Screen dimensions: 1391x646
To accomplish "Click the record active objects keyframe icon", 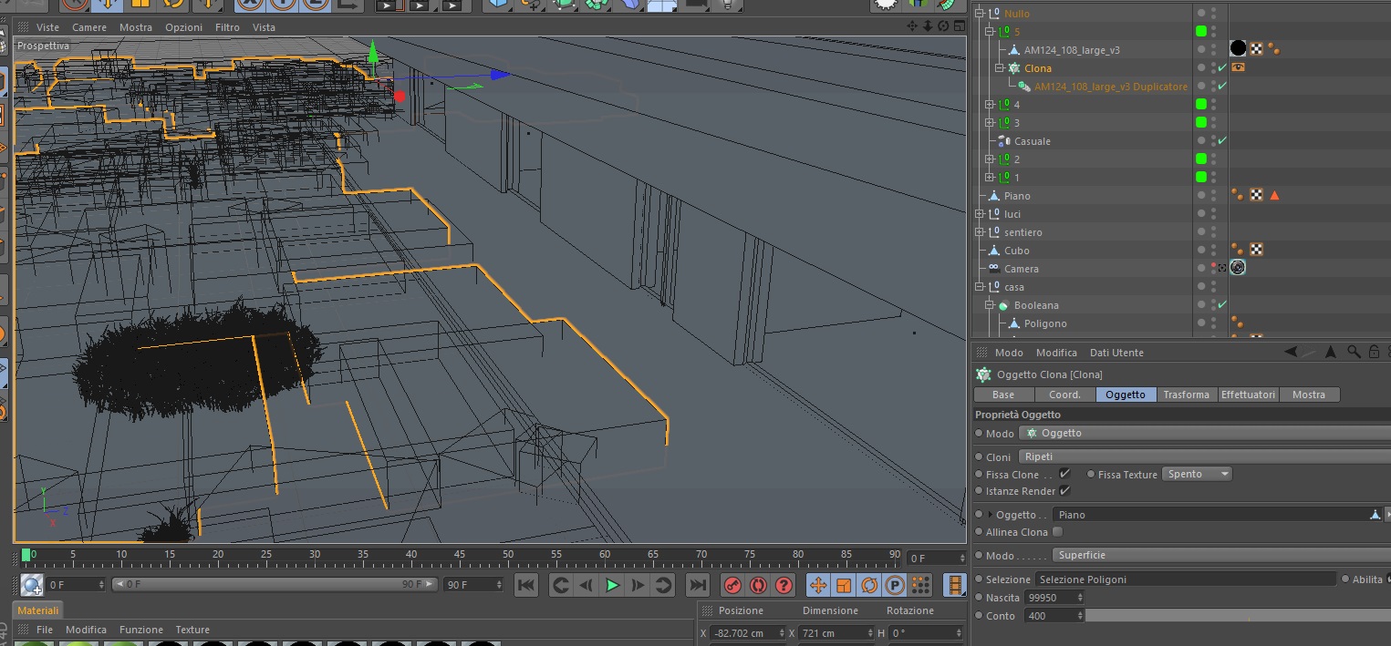I will pos(732,585).
